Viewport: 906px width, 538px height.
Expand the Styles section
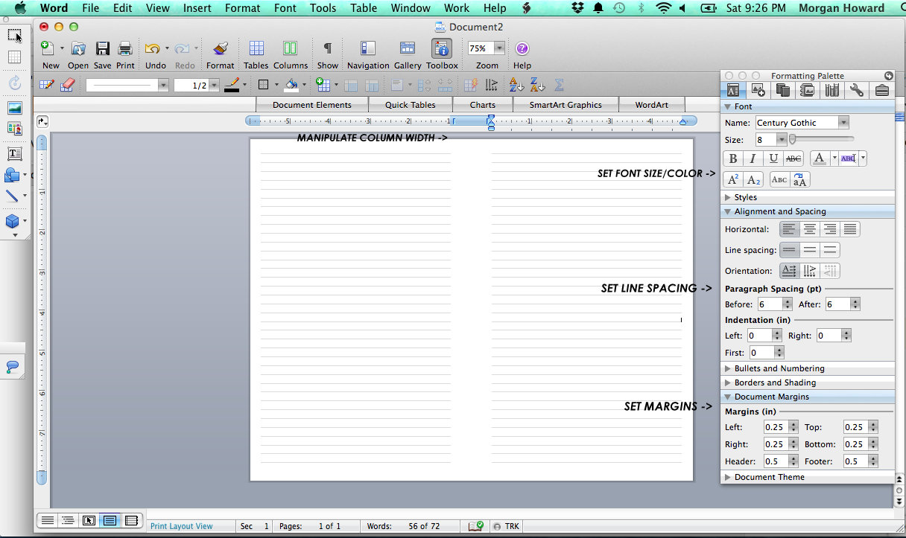tap(728, 197)
